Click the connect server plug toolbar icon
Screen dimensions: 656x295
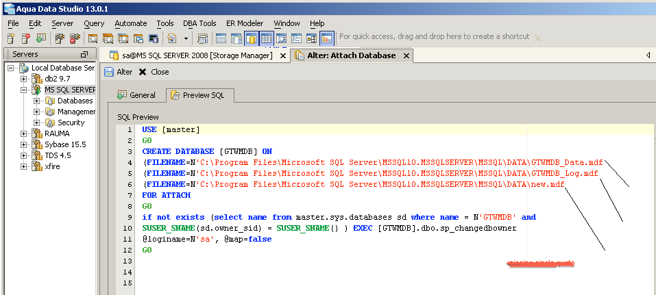(x=60, y=38)
